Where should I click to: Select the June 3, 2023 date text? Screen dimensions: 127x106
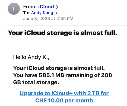[x=37, y=19]
